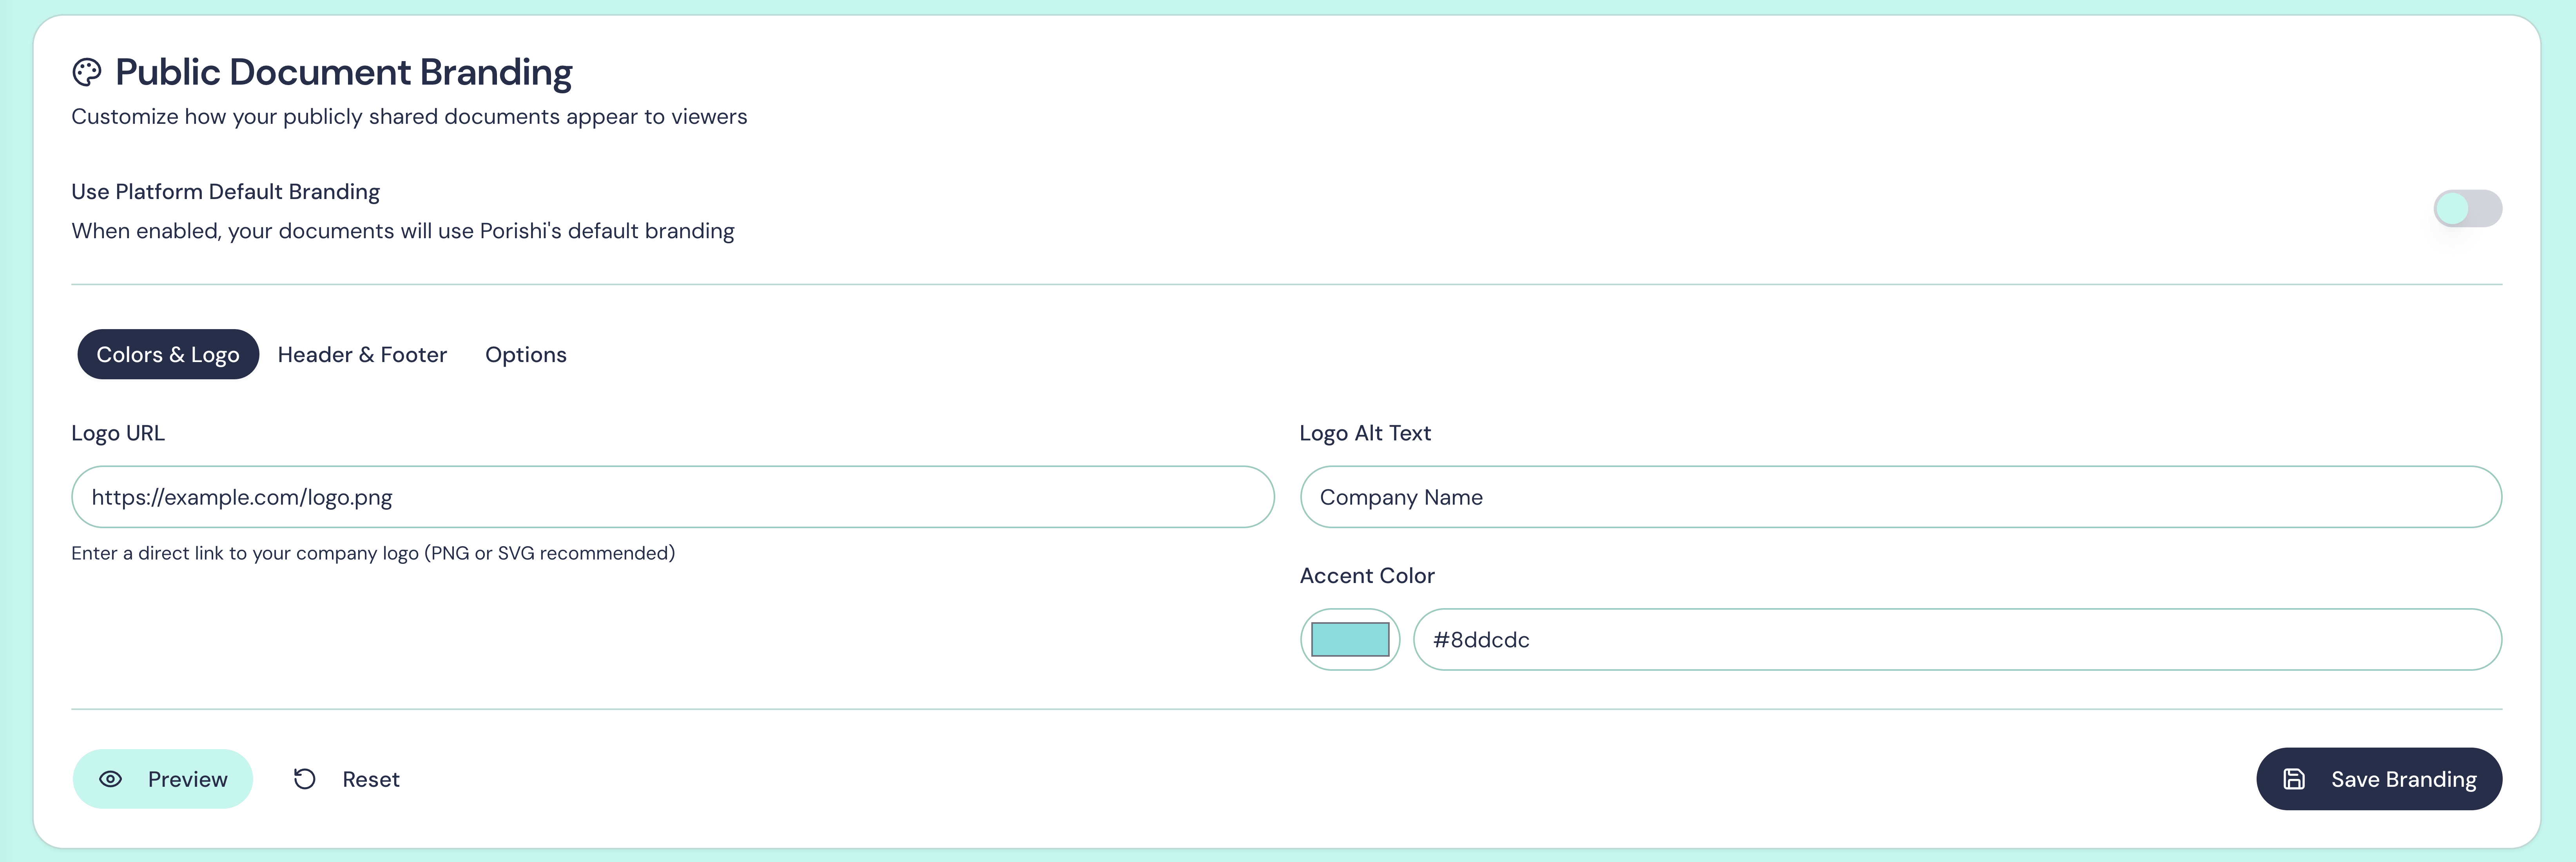Image resolution: width=2576 pixels, height=862 pixels.
Task: Select the Options tab
Action: pos(526,355)
